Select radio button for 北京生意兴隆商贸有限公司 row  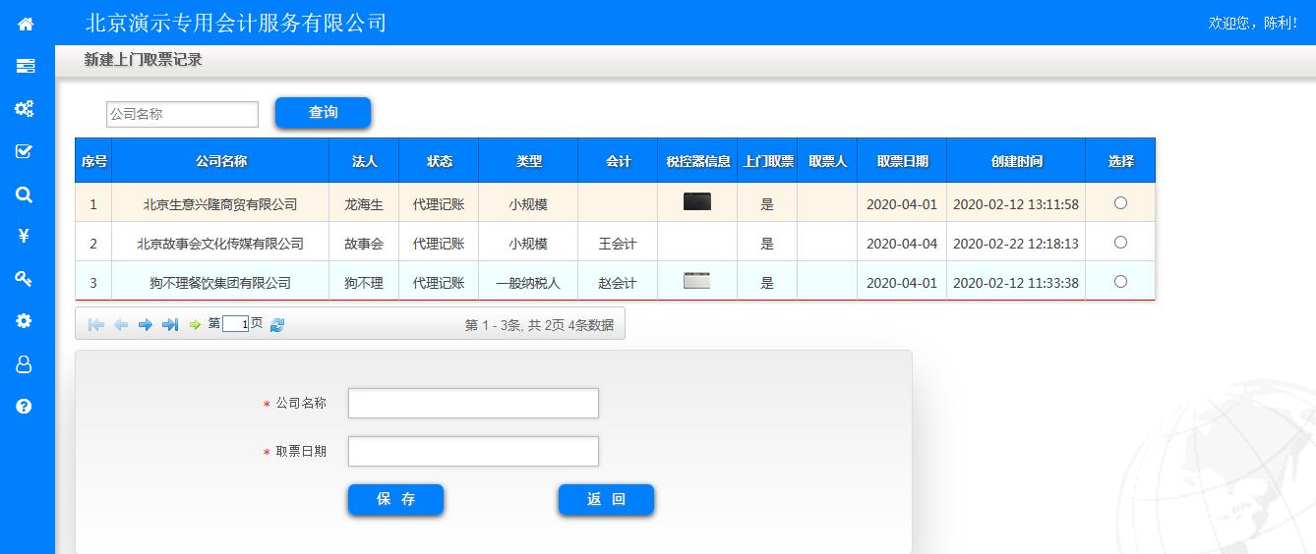1120,203
